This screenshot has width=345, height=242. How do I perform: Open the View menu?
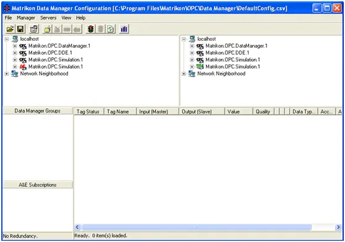[66, 18]
